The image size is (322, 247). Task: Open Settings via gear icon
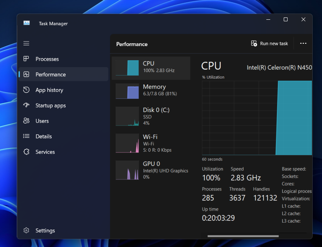[26, 230]
